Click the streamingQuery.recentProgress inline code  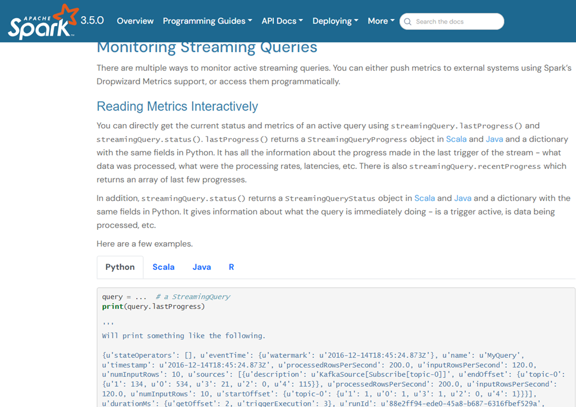475,166
